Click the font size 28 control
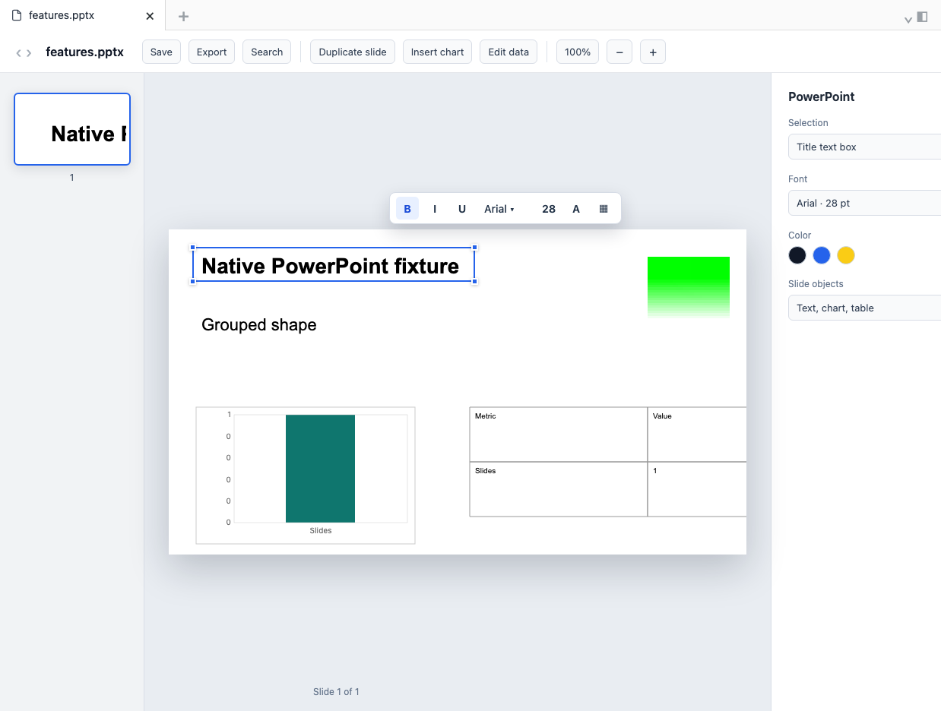The width and height of the screenshot is (941, 711). coord(549,209)
